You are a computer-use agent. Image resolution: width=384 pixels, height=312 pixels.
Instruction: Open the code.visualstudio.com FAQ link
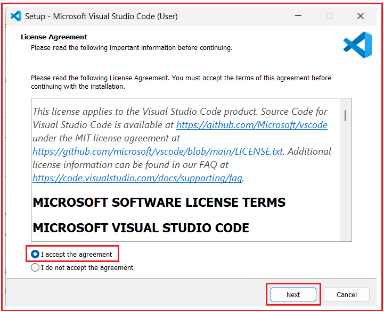[137, 178]
